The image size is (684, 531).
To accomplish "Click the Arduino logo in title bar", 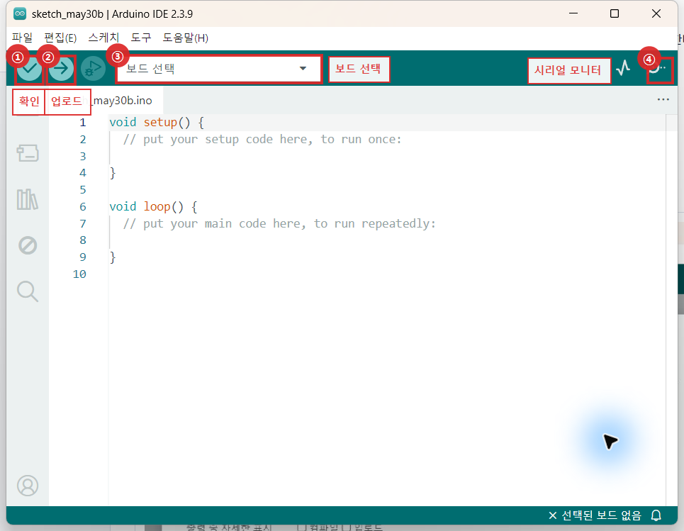I will pyautogui.click(x=20, y=13).
